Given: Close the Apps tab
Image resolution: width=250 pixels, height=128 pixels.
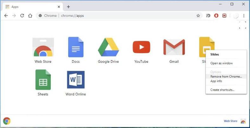Looking at the screenshot, I should click(59, 7).
